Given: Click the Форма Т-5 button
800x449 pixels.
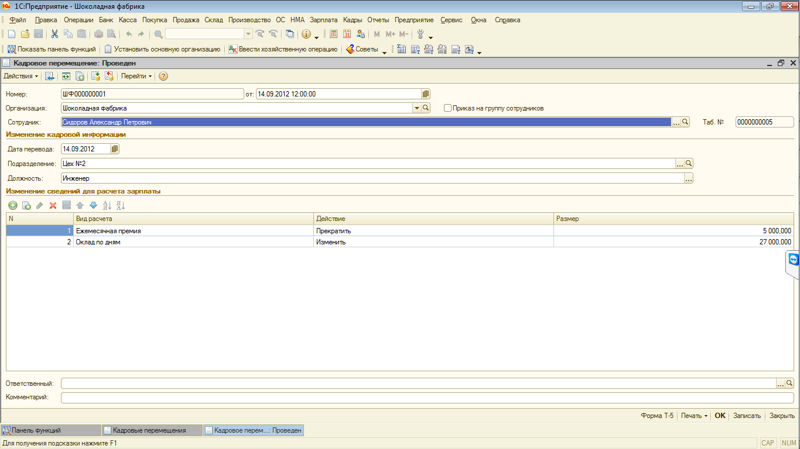Looking at the screenshot, I should click(x=657, y=416).
